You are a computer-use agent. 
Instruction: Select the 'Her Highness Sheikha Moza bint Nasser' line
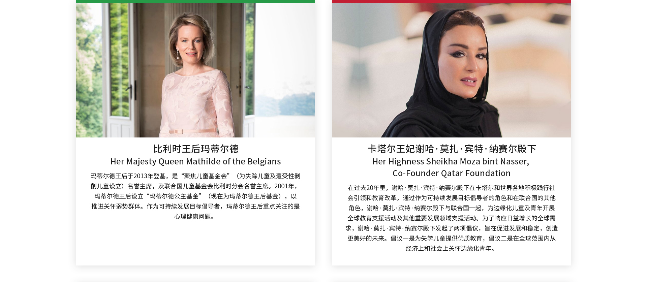point(451,161)
